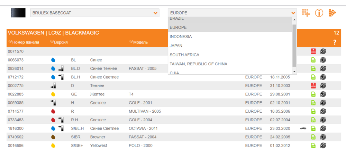This screenshot has height=168, width=346.
Task: Click red OEM icon for panel 0002775
Action: point(313,85)
